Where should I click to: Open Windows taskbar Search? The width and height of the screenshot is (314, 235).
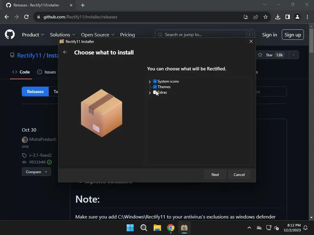click(x=144, y=228)
